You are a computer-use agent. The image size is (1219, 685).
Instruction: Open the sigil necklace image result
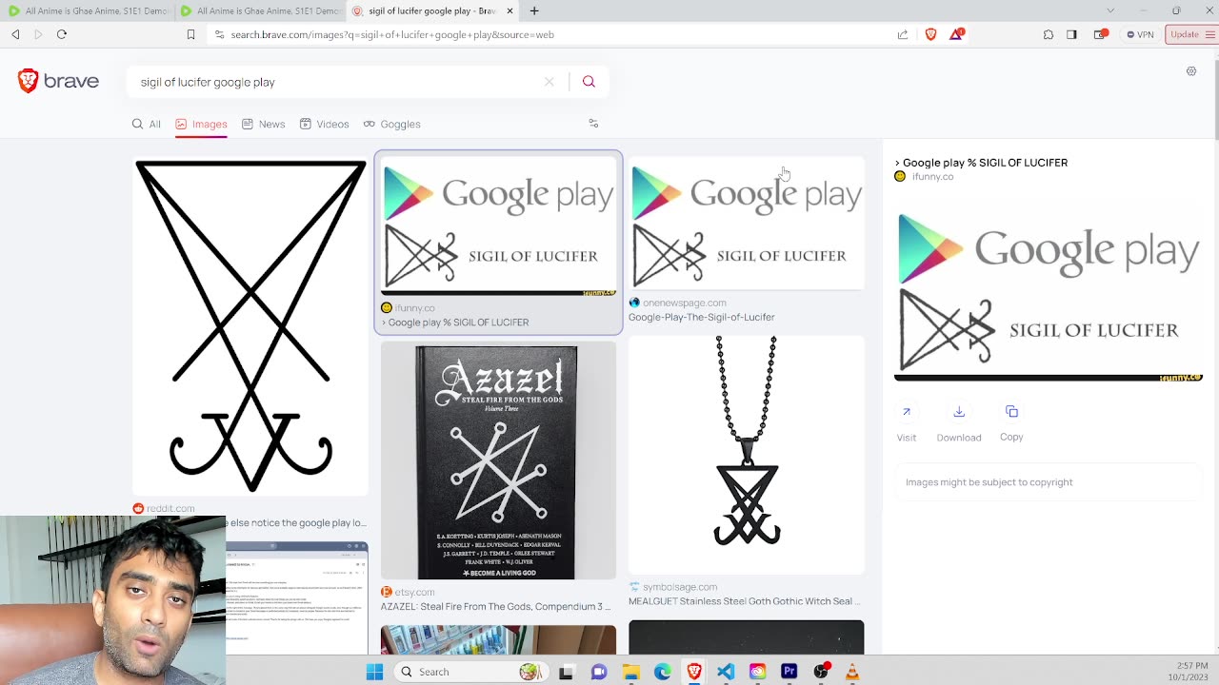point(747,455)
